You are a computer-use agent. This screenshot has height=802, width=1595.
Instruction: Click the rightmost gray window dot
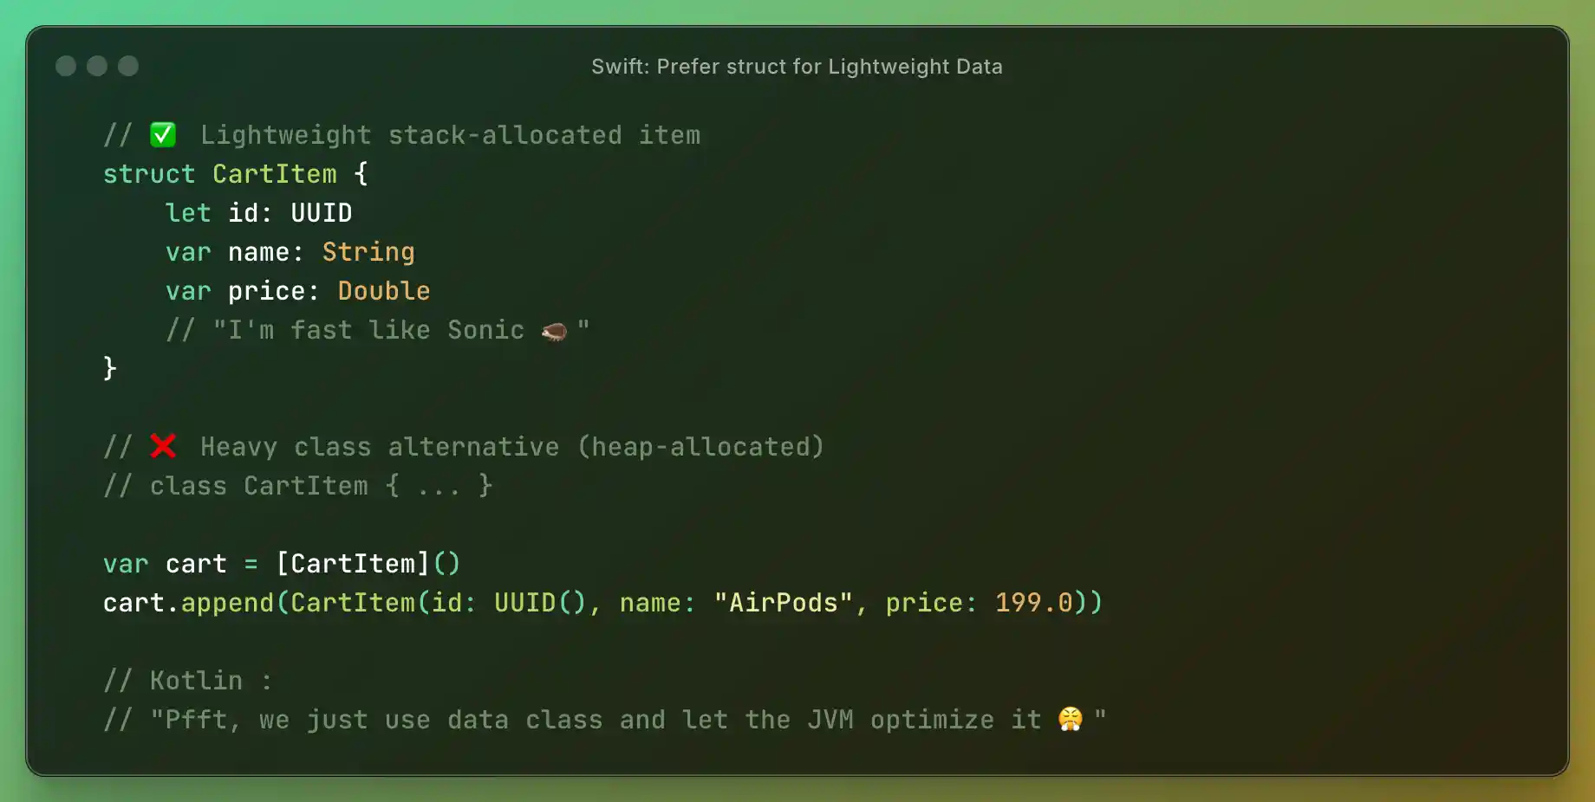(x=128, y=67)
